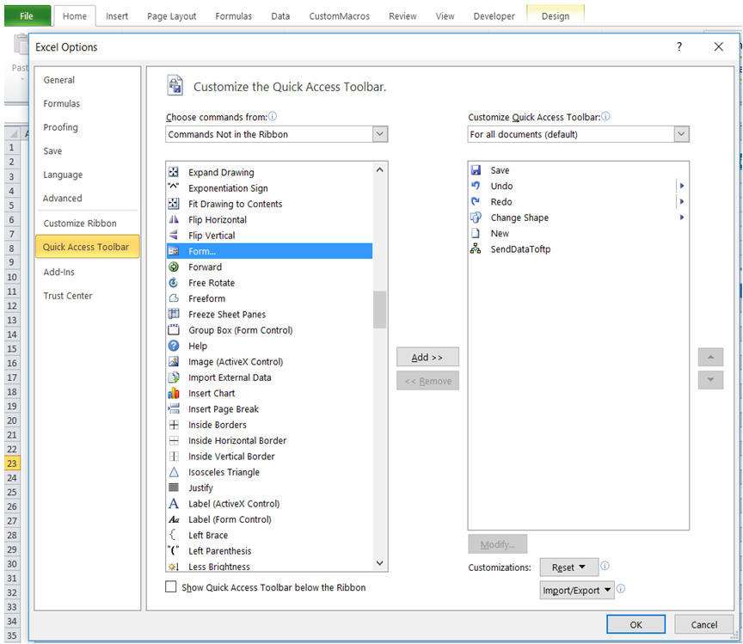This screenshot has height=644, width=743.
Task: Open the Import/Export dropdown
Action: 576,590
